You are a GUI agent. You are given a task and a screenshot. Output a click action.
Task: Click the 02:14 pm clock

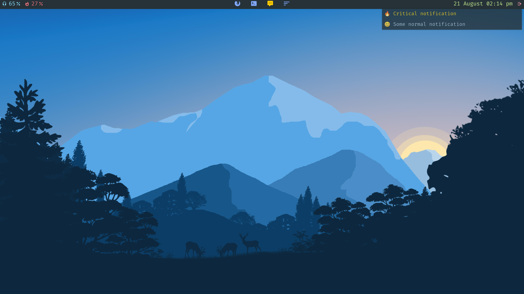click(499, 4)
